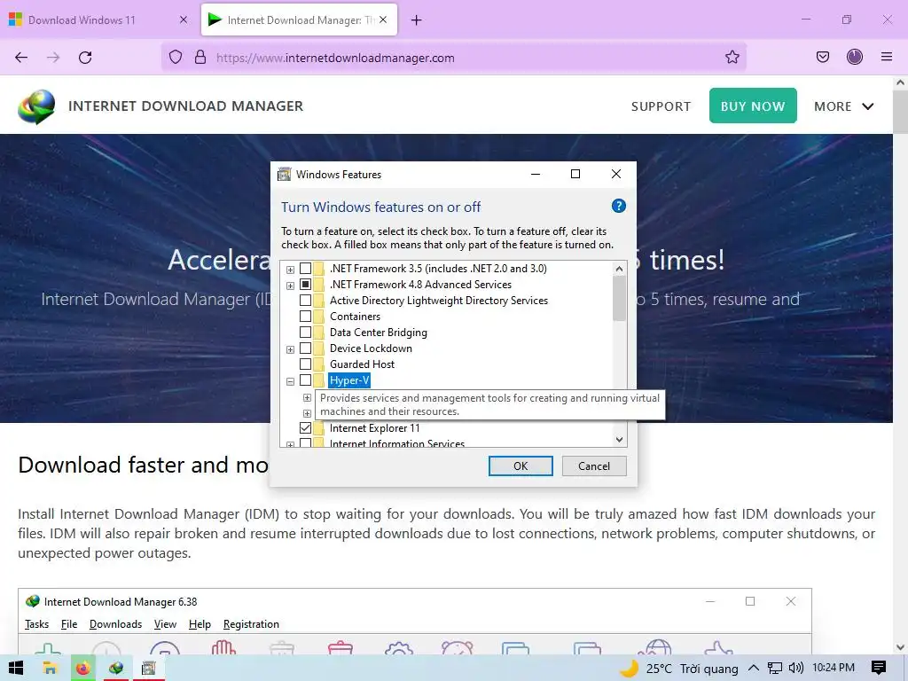Click the INTERNET DOWNLOAD MANAGER site title
Screen dimensions: 908x681
186,106
